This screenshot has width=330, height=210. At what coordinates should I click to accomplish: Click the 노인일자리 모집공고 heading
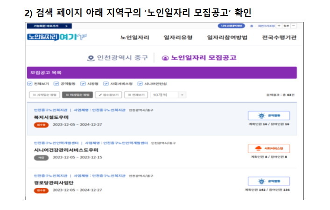[x=204, y=58]
